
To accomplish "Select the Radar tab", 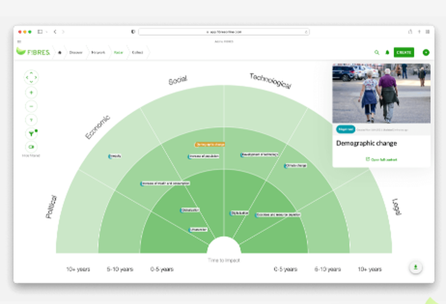I will [x=118, y=52].
